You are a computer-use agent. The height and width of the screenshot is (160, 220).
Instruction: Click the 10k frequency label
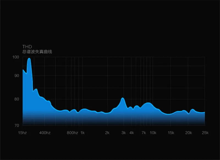tap(153, 133)
